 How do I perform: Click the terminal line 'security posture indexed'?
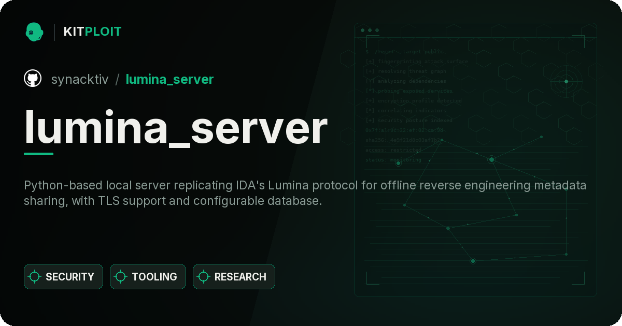pyautogui.click(x=409, y=121)
